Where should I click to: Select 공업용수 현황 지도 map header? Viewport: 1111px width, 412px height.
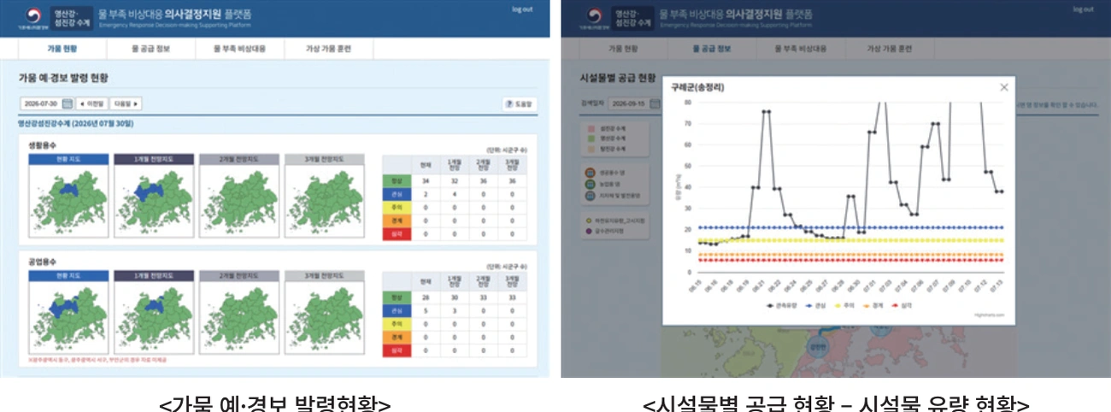tap(68, 276)
